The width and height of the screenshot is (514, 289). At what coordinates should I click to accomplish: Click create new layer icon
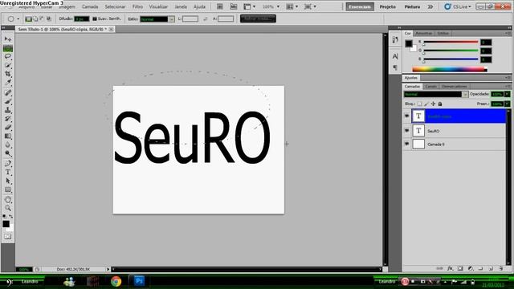point(491,268)
